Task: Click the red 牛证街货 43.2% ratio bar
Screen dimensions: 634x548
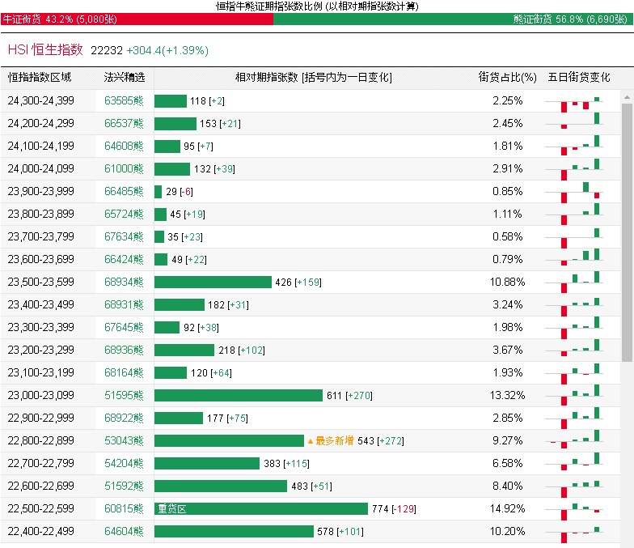Action: point(137,19)
